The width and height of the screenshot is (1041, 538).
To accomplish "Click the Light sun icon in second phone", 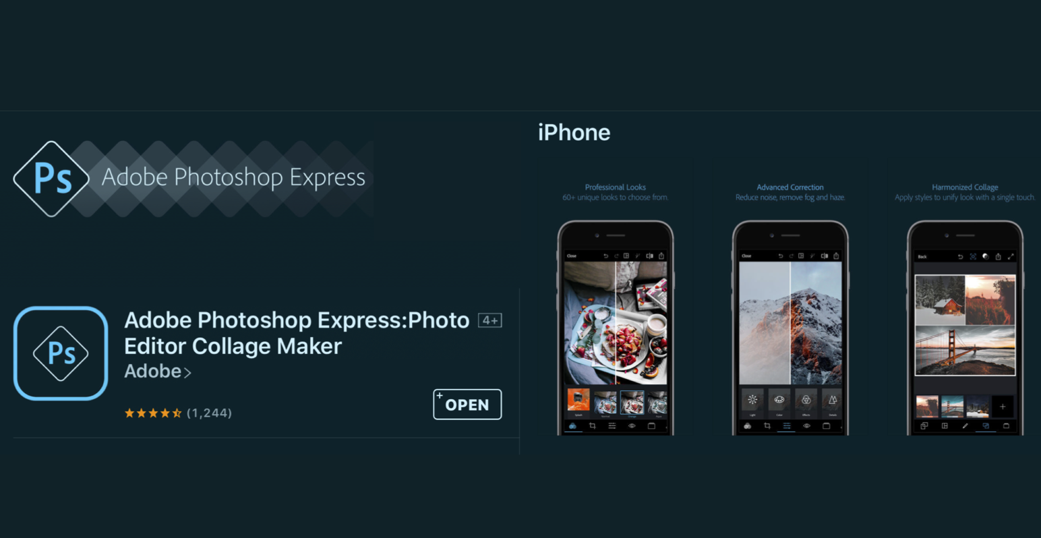I will coord(752,400).
